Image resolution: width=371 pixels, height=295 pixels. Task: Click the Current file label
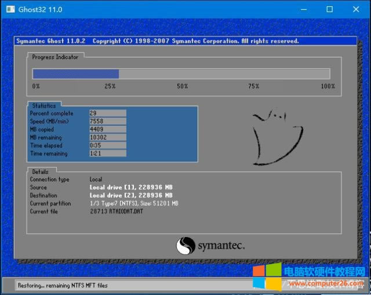(44, 212)
